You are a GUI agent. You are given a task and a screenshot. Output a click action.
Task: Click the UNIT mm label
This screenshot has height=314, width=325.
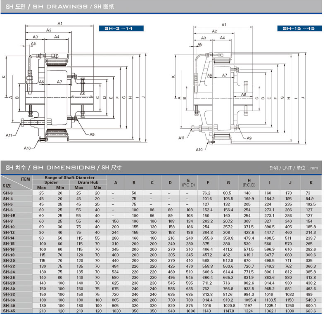click(x=293, y=168)
